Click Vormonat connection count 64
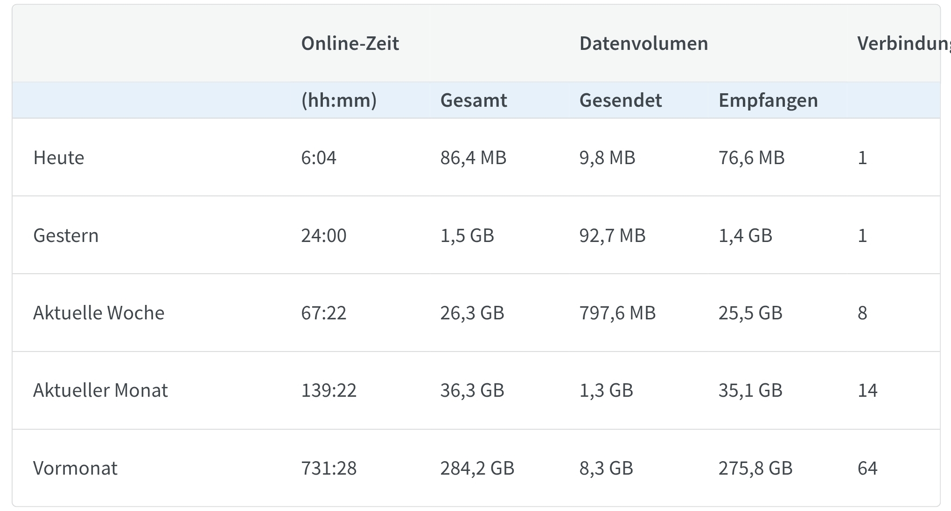This screenshot has height=511, width=951. click(x=867, y=468)
